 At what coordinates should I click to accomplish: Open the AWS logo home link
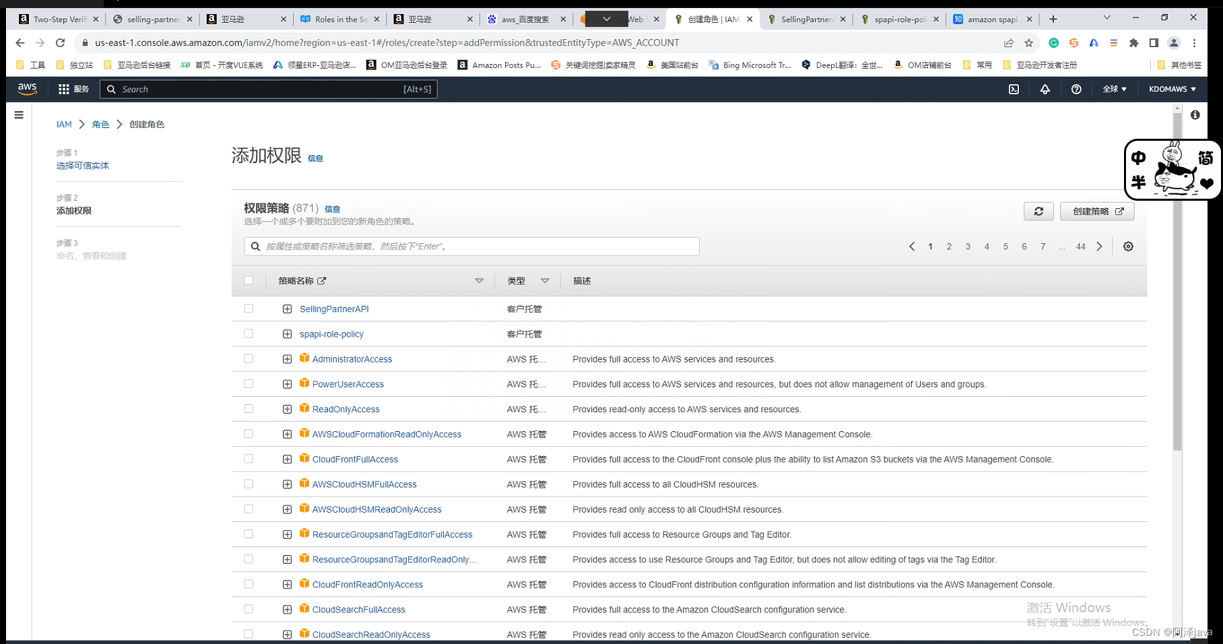28,88
